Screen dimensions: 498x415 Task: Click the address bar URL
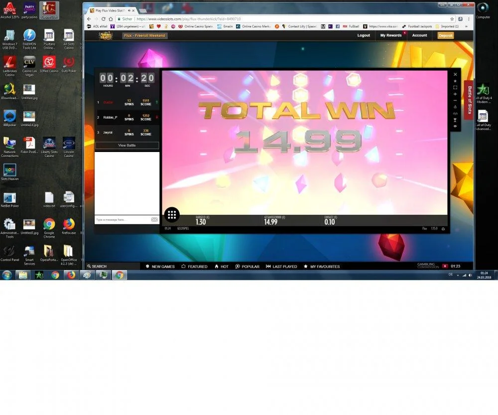pyautogui.click(x=189, y=19)
